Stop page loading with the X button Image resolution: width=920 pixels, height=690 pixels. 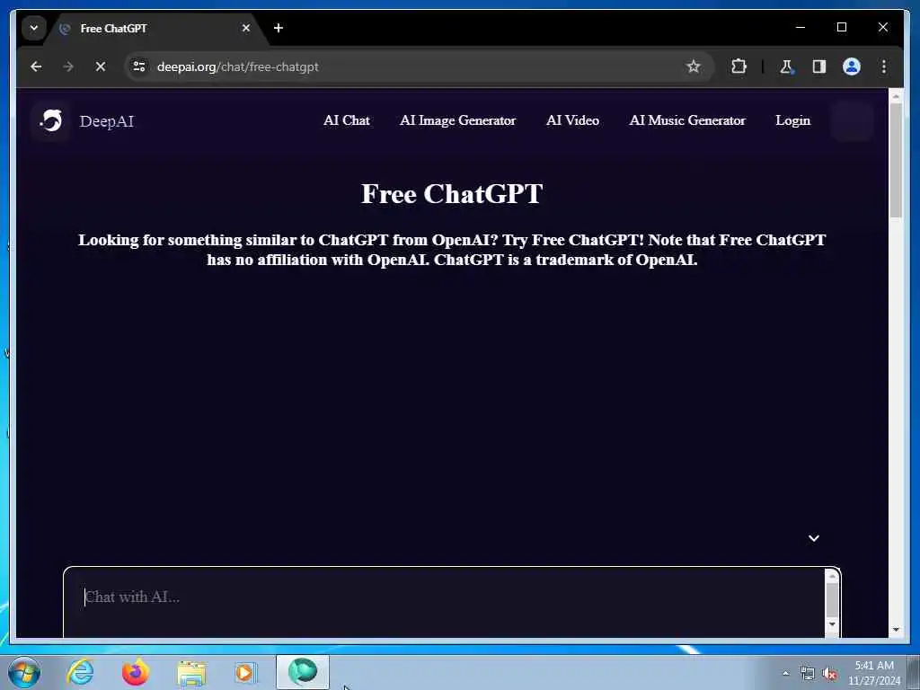[x=101, y=66]
